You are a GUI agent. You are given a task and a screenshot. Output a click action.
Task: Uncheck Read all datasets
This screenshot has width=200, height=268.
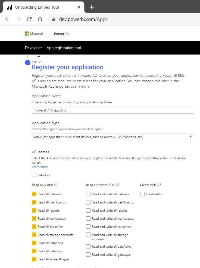pos(34,194)
